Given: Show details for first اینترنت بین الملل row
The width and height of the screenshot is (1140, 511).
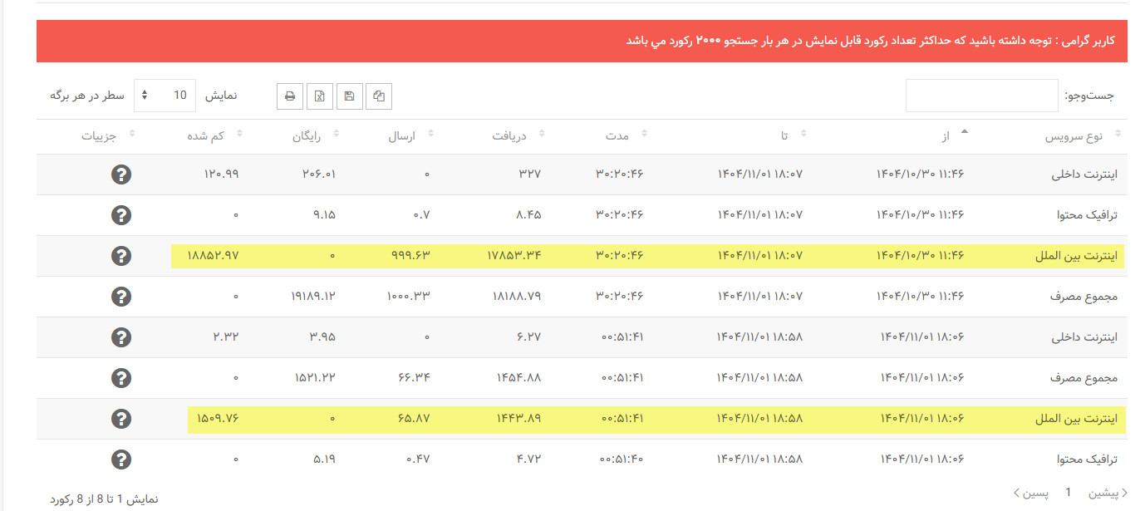Looking at the screenshot, I should [121, 256].
